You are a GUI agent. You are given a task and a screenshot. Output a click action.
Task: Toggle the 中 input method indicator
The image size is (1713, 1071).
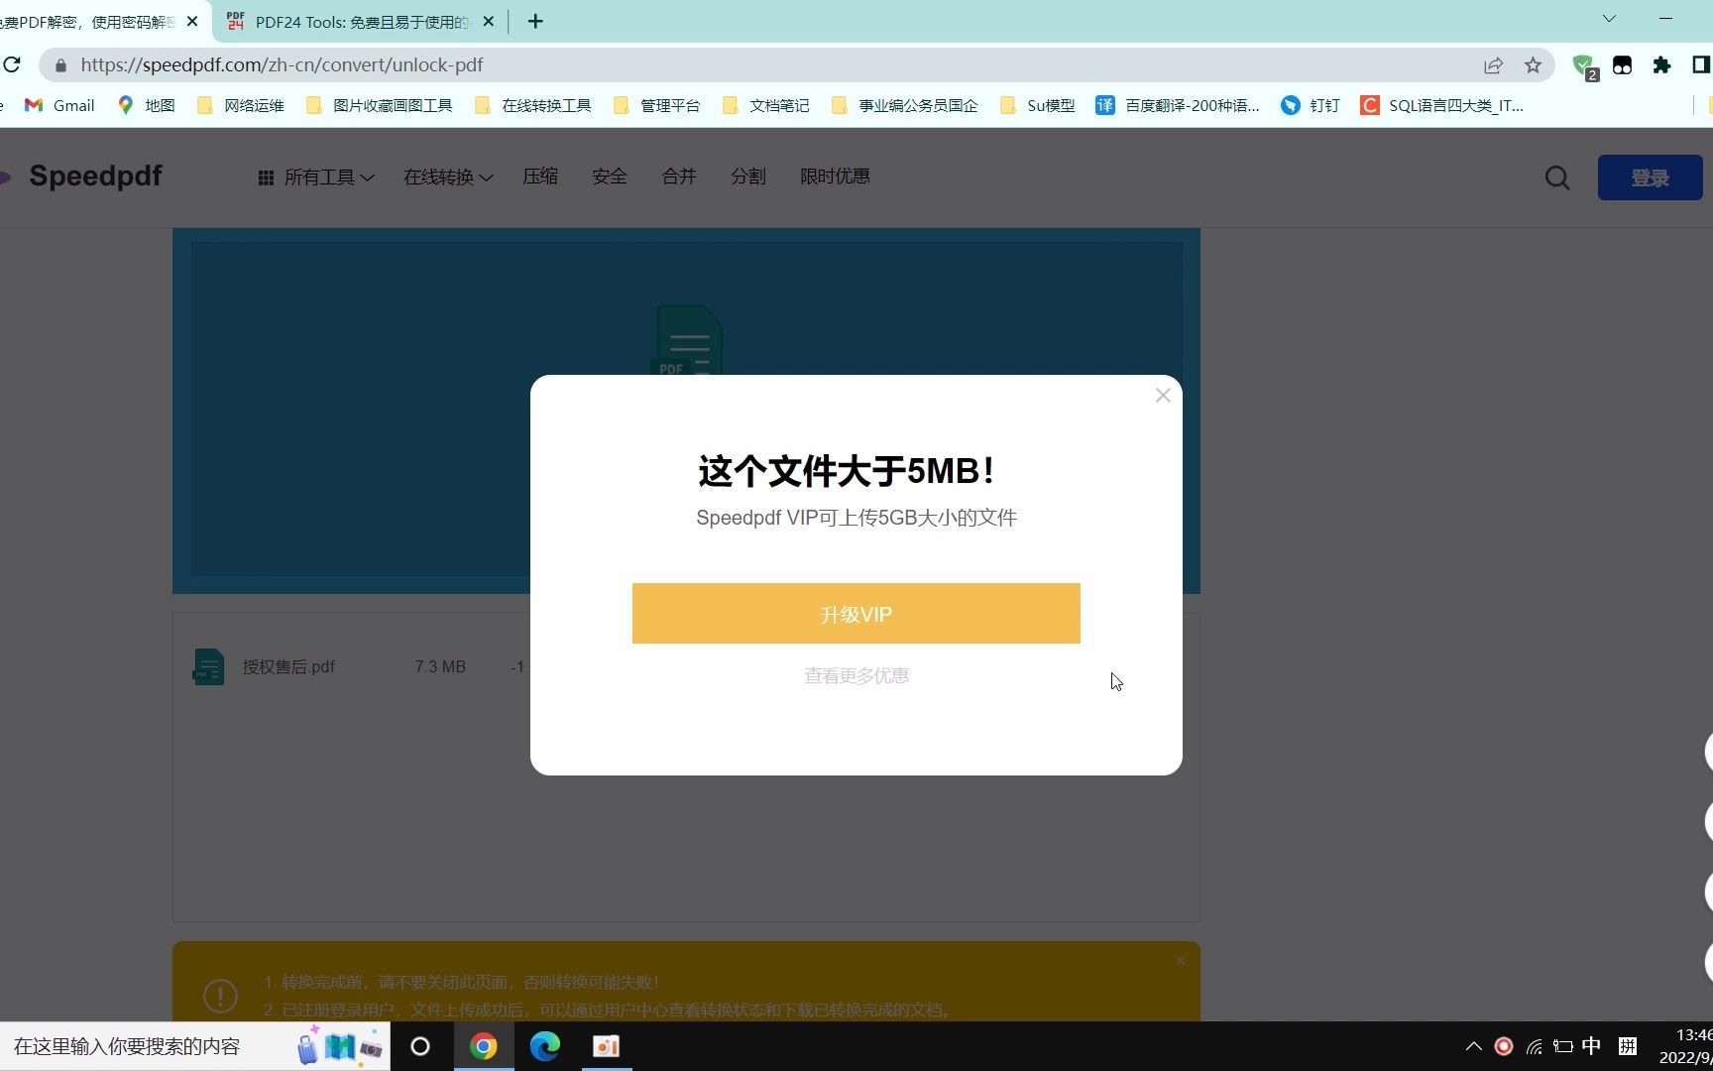click(x=1592, y=1046)
